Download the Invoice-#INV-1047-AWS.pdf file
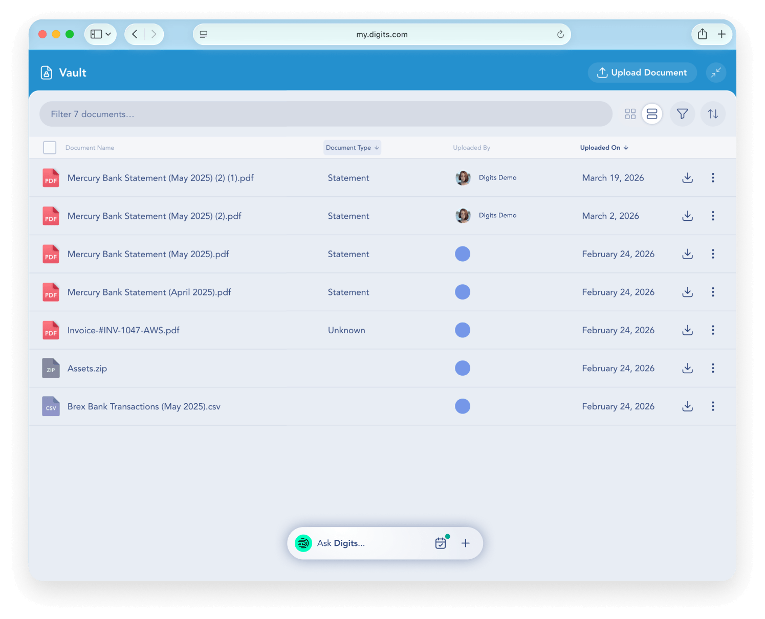Image resolution: width=765 pixels, height=619 pixels. [x=687, y=330]
